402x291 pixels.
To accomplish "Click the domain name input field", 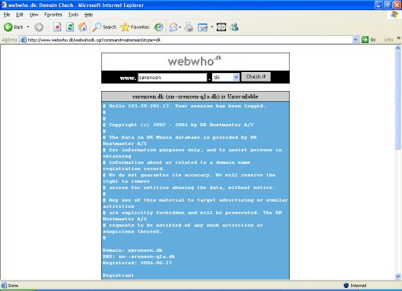I will point(172,77).
